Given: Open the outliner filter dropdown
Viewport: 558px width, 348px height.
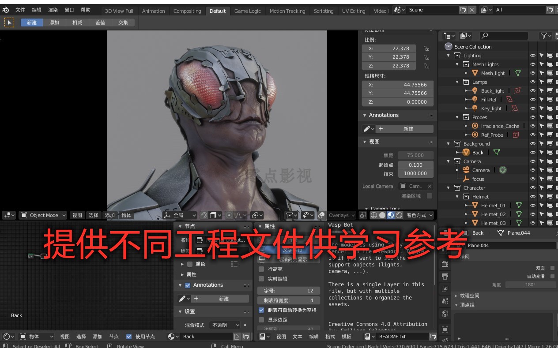Looking at the screenshot, I should pos(546,36).
